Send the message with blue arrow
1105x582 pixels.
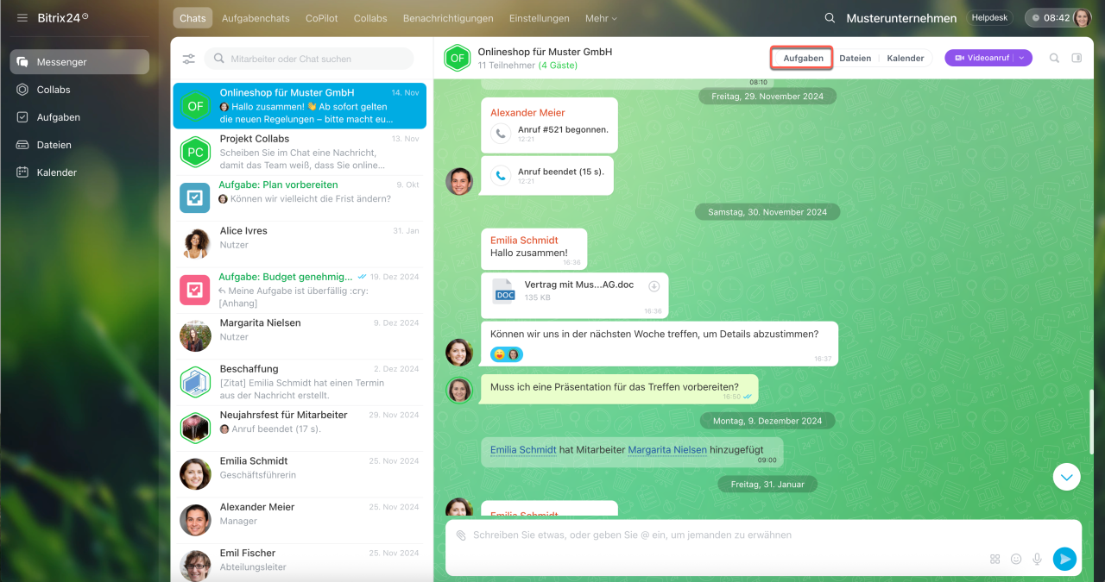point(1065,559)
